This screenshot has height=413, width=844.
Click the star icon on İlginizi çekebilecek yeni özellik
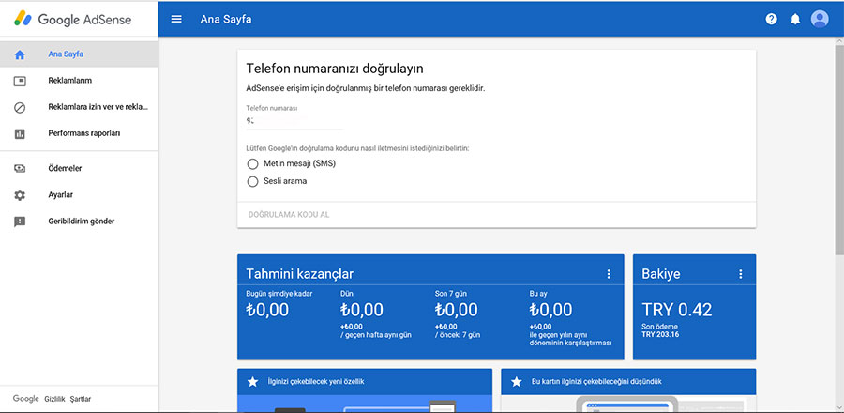252,382
